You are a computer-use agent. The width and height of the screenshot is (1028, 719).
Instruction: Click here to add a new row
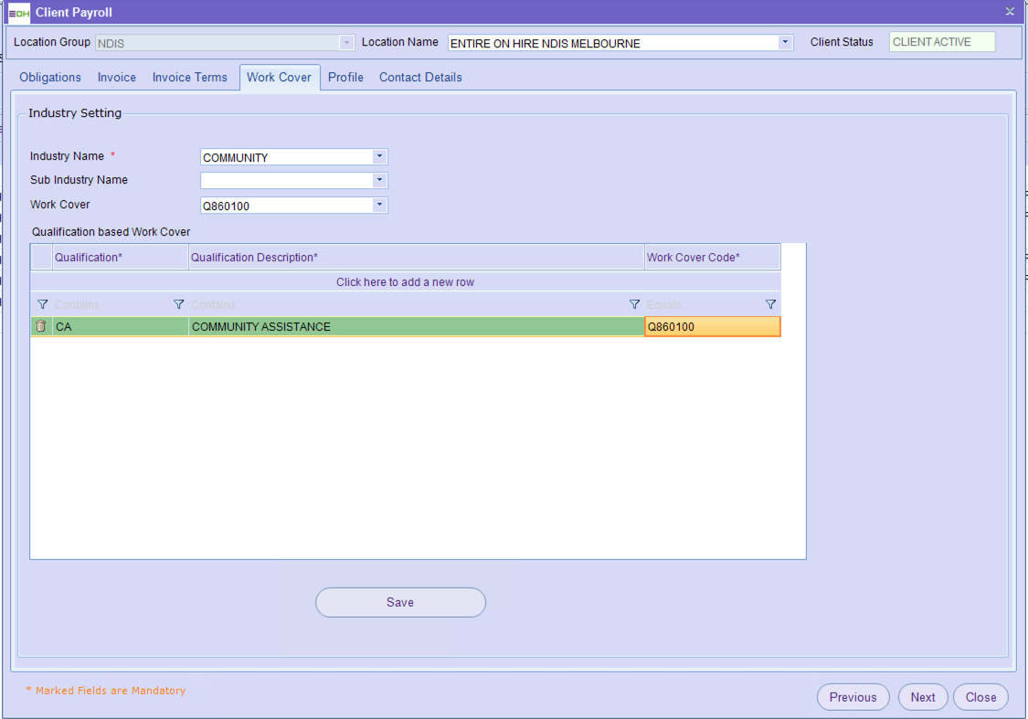click(x=405, y=282)
